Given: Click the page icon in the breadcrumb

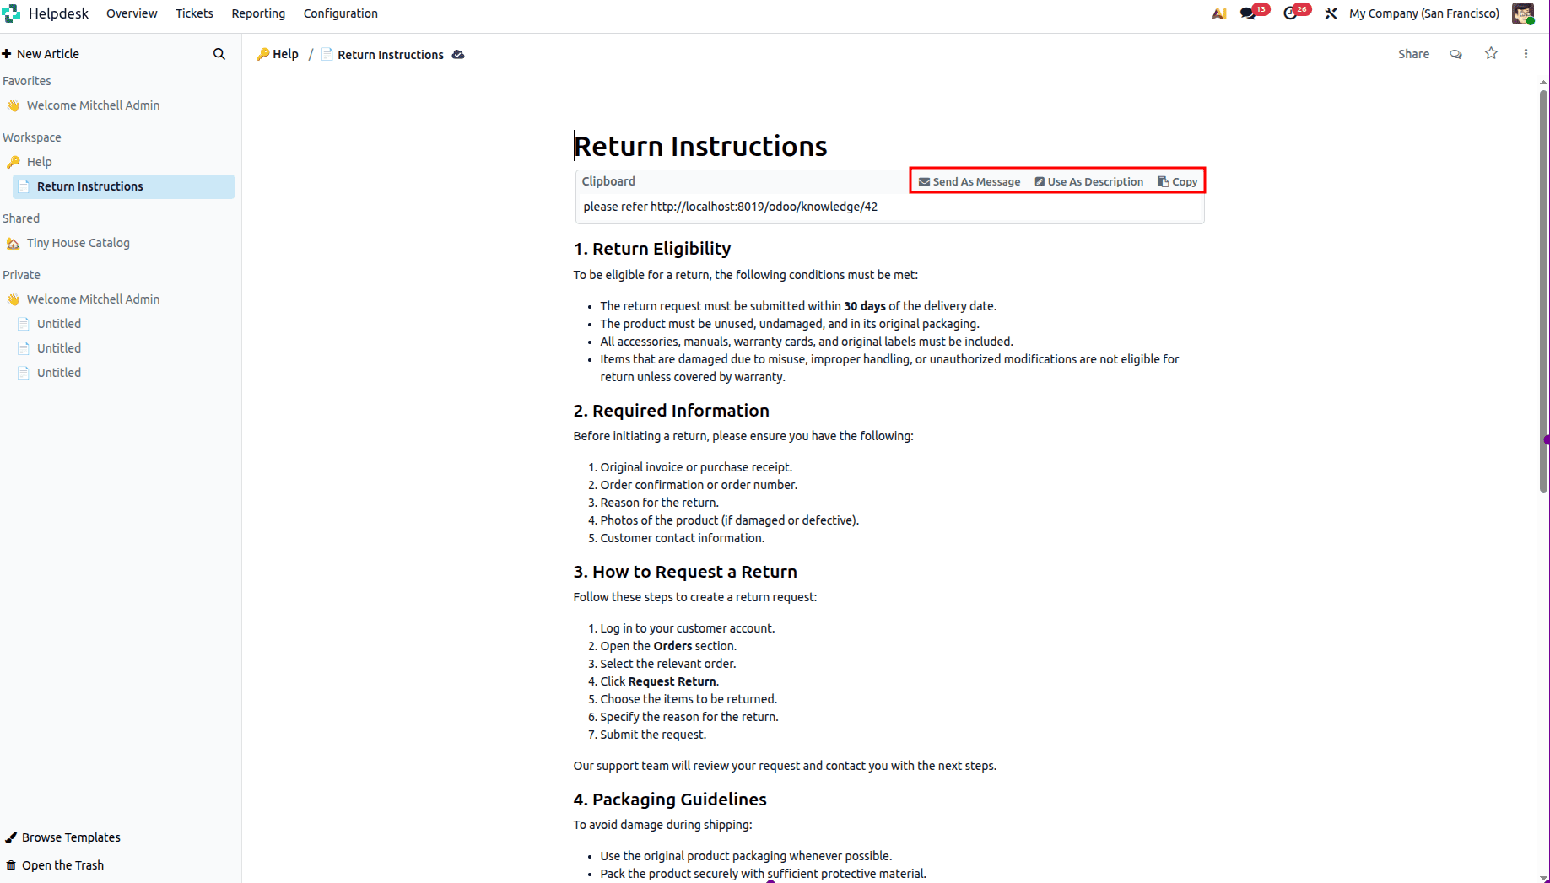Looking at the screenshot, I should click(x=327, y=55).
